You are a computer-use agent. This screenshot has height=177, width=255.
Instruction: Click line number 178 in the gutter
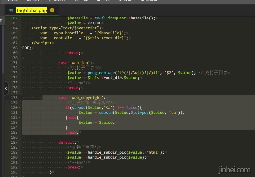[14, 97]
